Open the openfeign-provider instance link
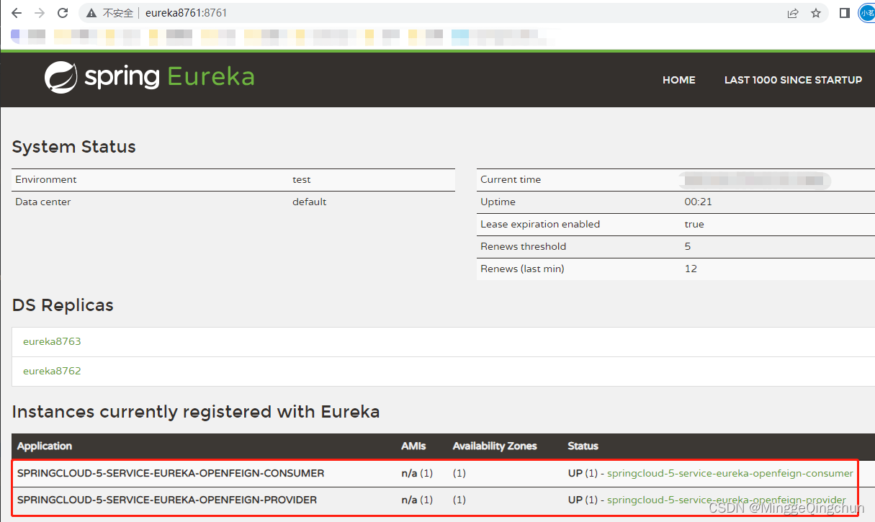The height and width of the screenshot is (522, 875). click(x=727, y=500)
